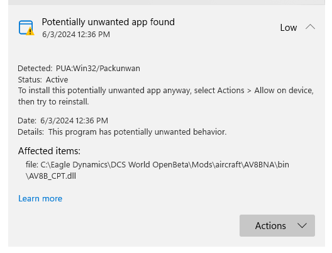This screenshot has width=332, height=253.
Task: Click the Potentially unwanted app found title
Action: click(x=108, y=22)
